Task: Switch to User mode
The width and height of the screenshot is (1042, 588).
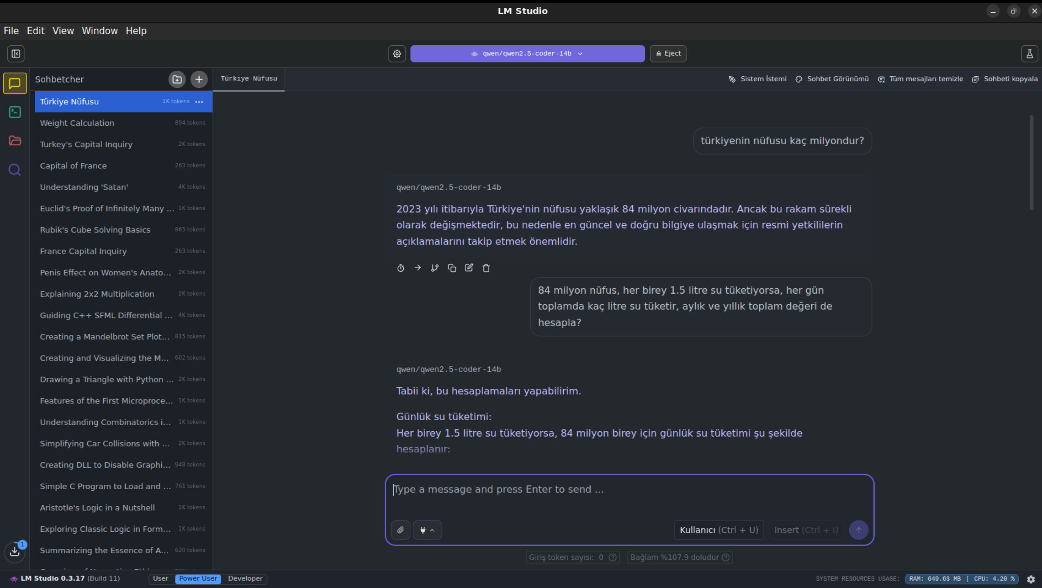Action: [161, 579]
